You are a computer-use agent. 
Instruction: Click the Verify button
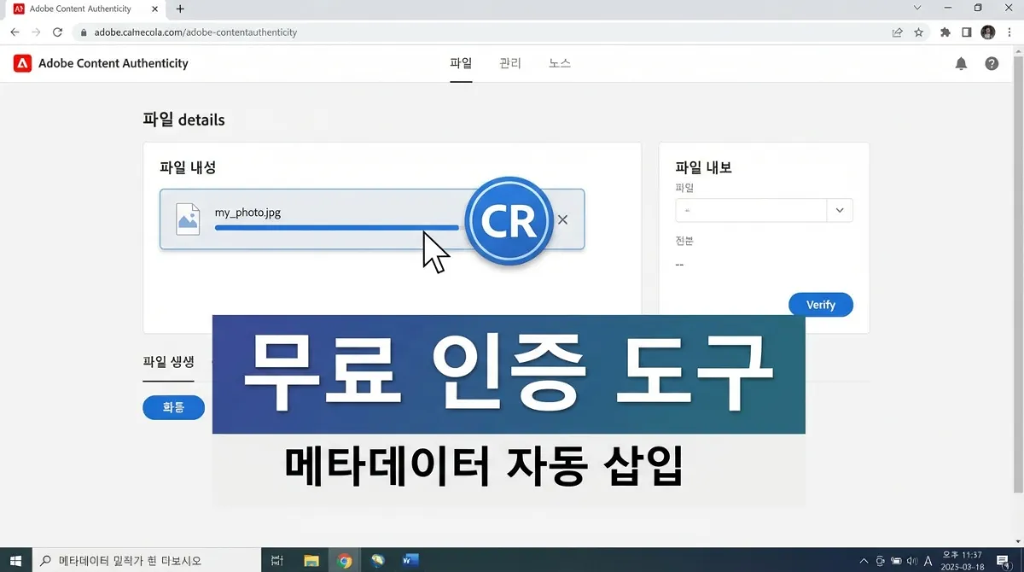[820, 304]
